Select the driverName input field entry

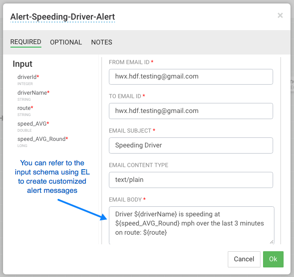pyautogui.click(x=34, y=92)
